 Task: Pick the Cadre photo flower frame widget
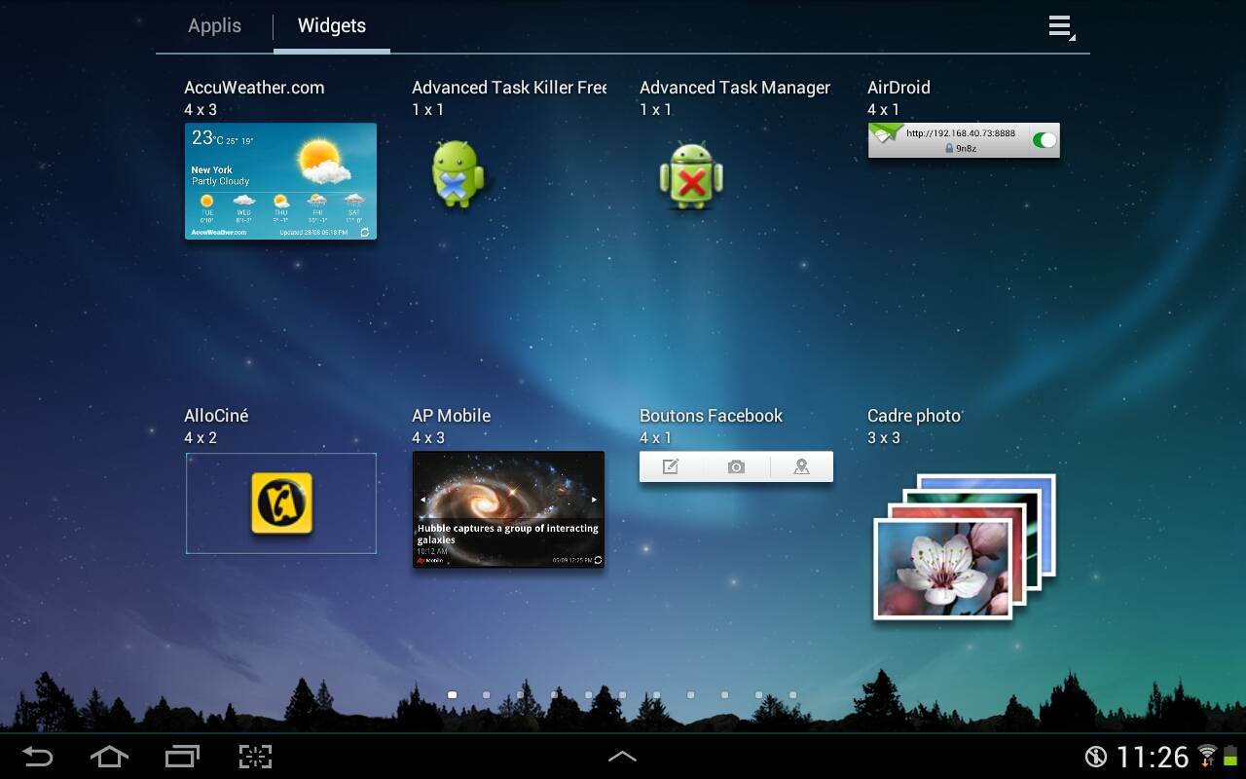[x=964, y=546]
